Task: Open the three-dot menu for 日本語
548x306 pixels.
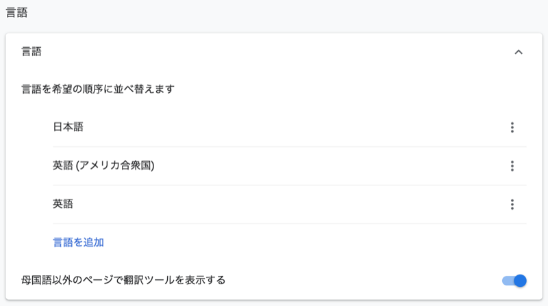Action: point(512,127)
